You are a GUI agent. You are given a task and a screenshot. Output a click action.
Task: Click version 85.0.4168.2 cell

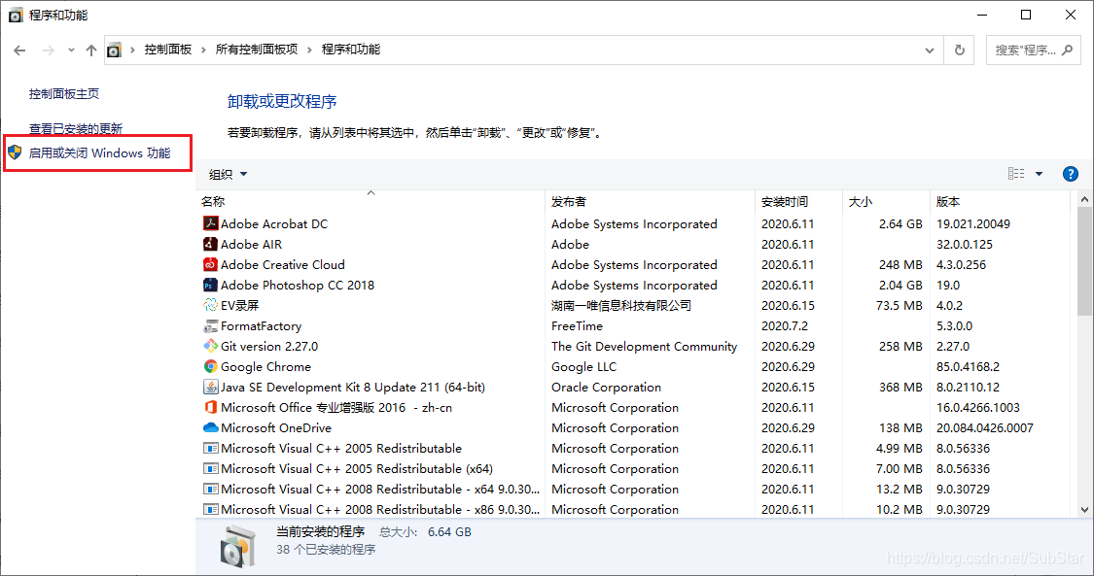point(968,366)
